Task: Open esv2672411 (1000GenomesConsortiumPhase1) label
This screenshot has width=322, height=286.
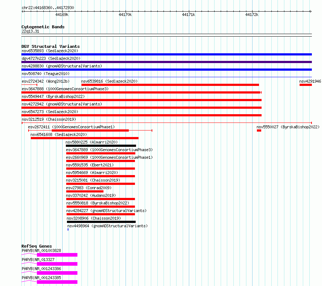Action: coord(71,127)
